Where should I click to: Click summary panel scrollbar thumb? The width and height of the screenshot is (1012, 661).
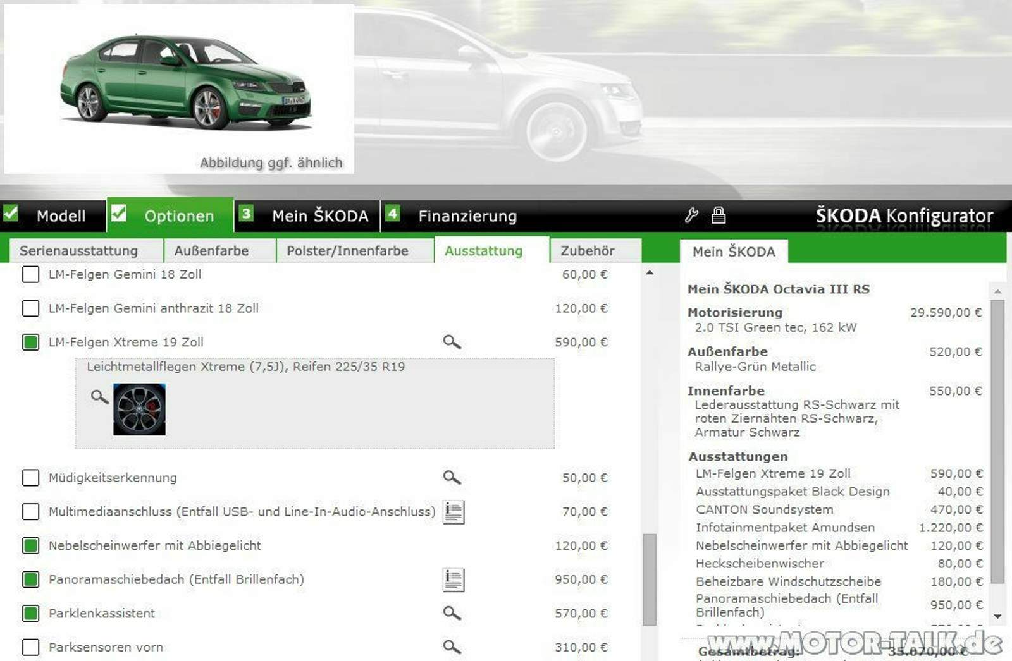pos(997,442)
